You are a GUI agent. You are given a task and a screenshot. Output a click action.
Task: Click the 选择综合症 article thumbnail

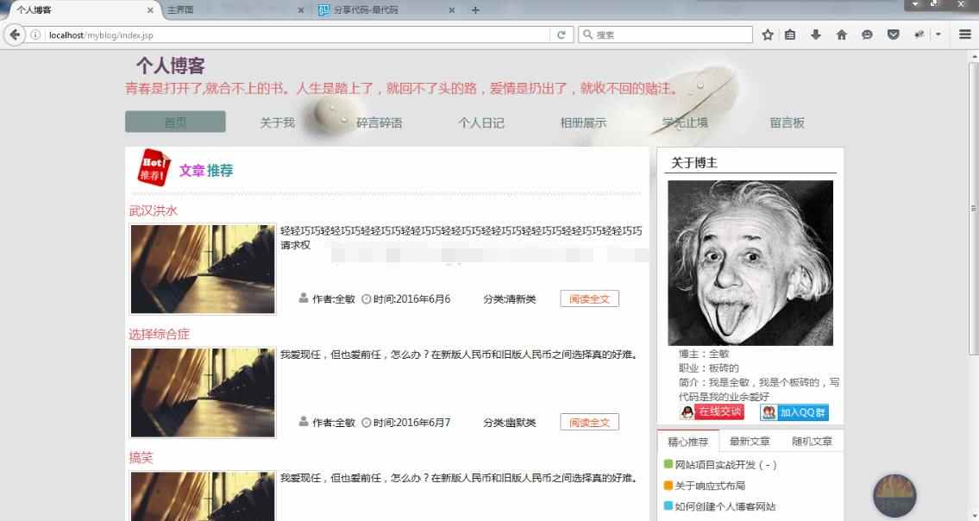pos(203,393)
